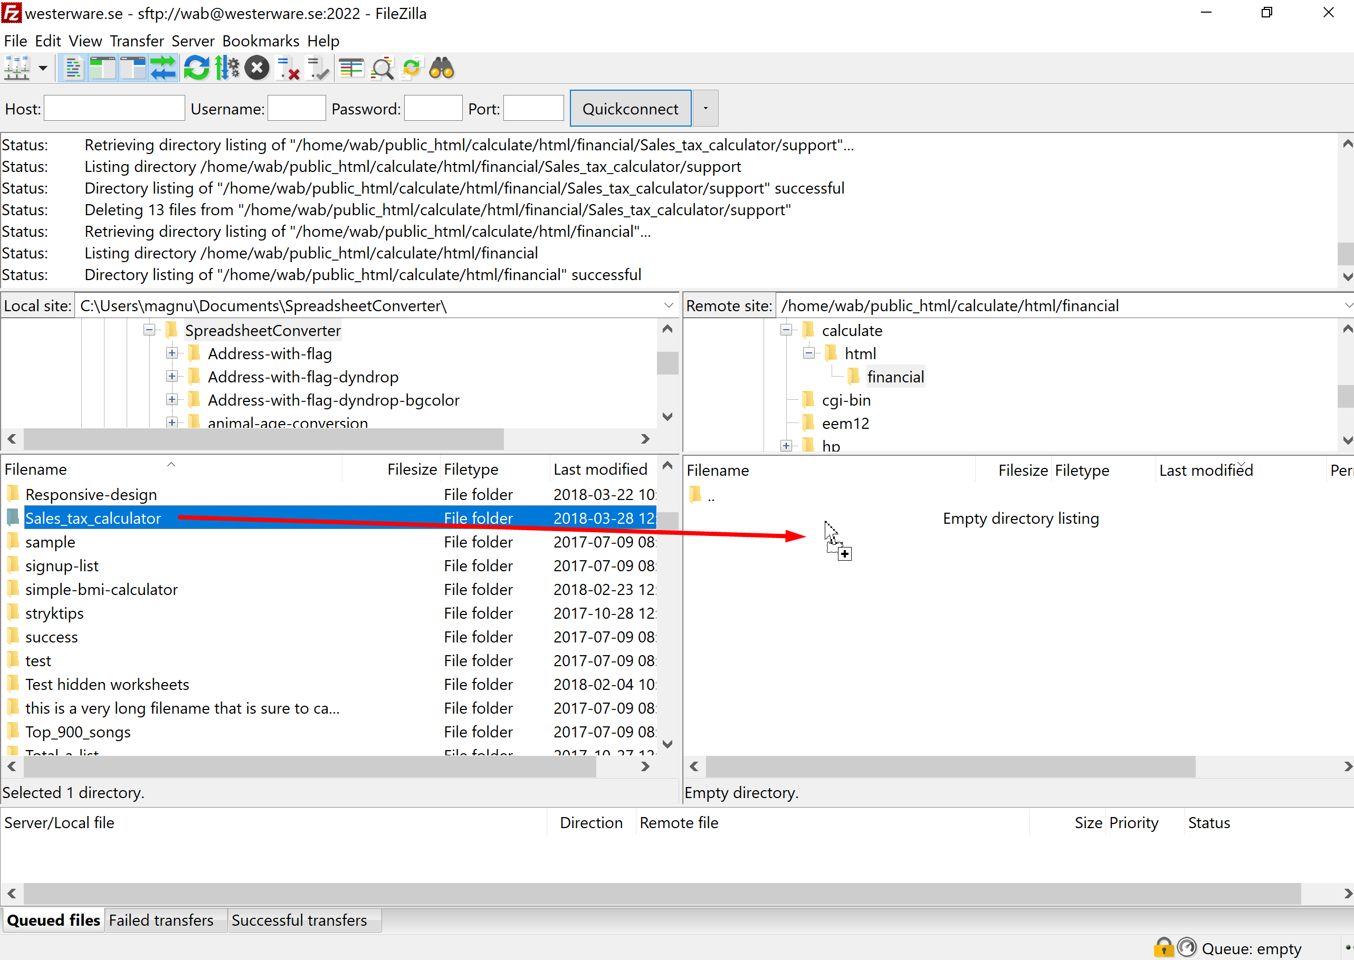Expand the remote hp tree node
The image size is (1354, 960).
(786, 446)
